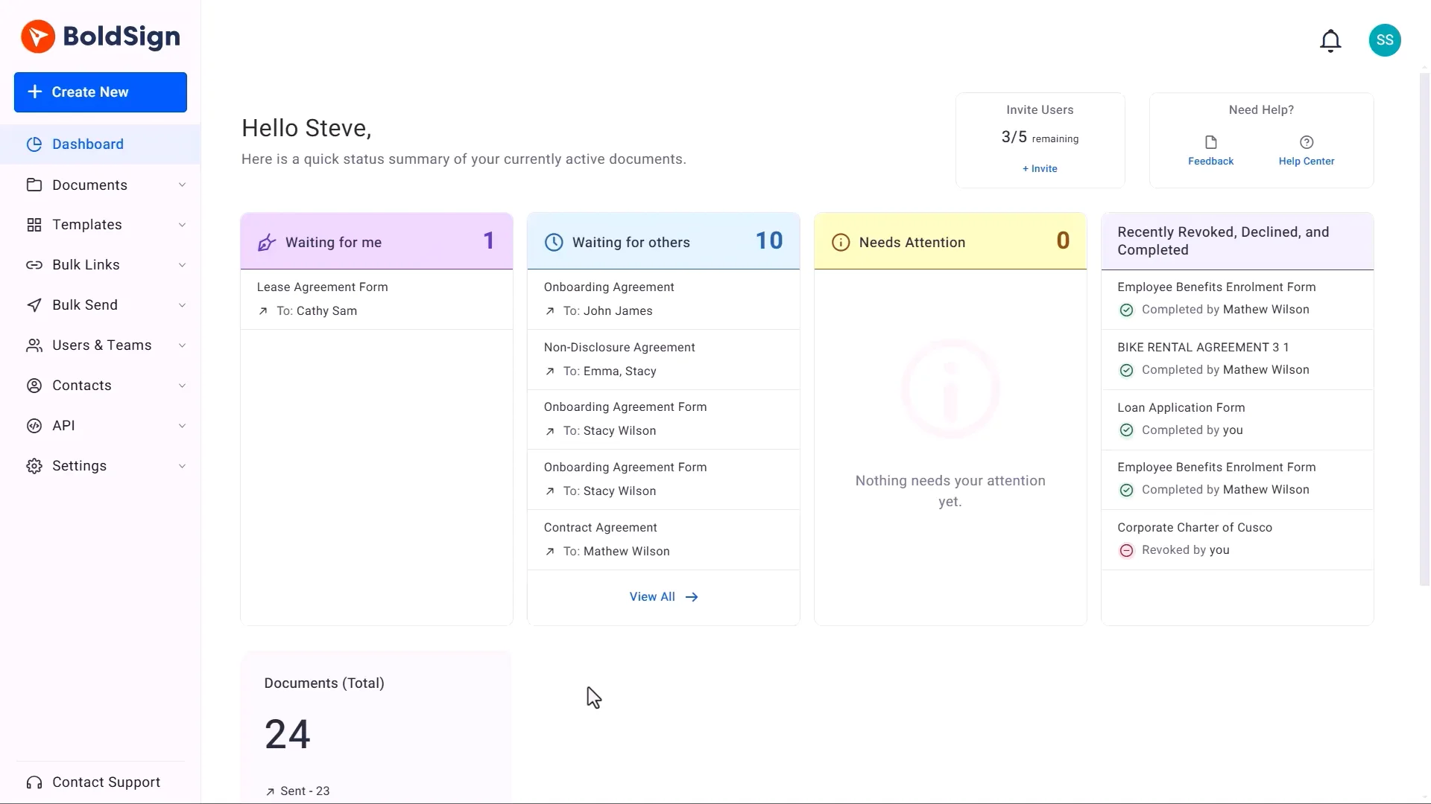Click the BoldSign logo

coord(101,36)
